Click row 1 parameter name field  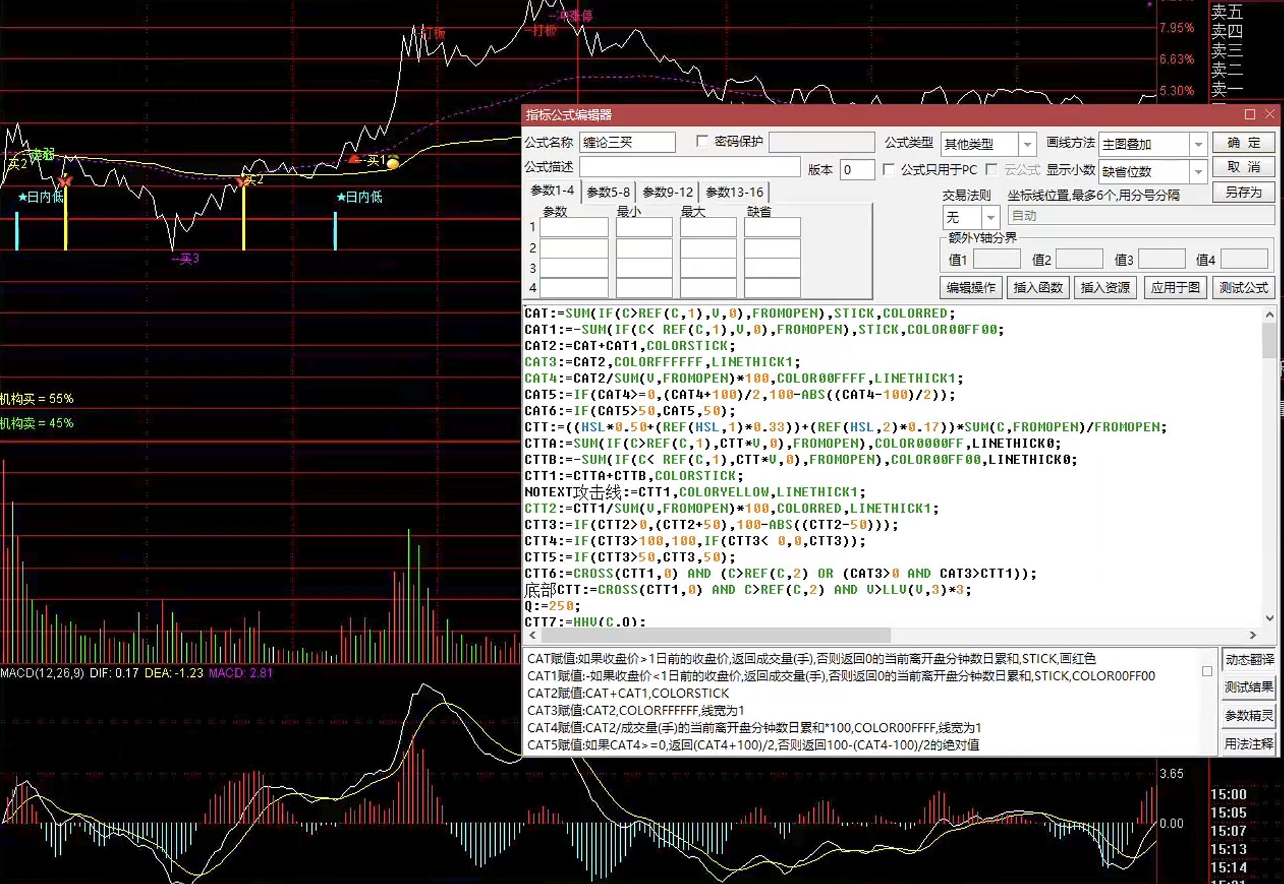[574, 227]
